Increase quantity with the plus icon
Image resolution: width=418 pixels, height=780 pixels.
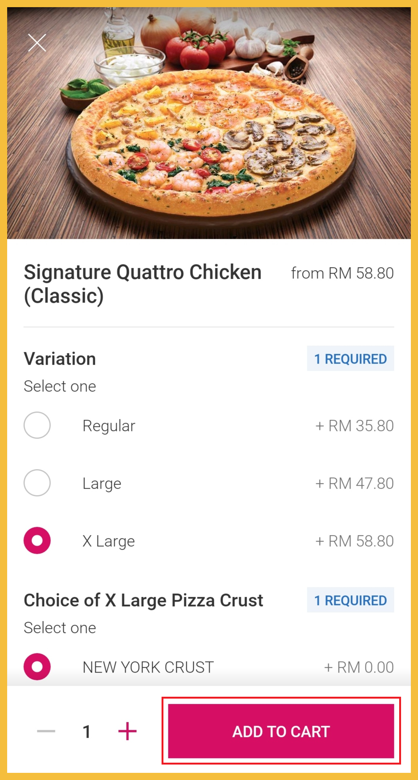pyautogui.click(x=127, y=731)
